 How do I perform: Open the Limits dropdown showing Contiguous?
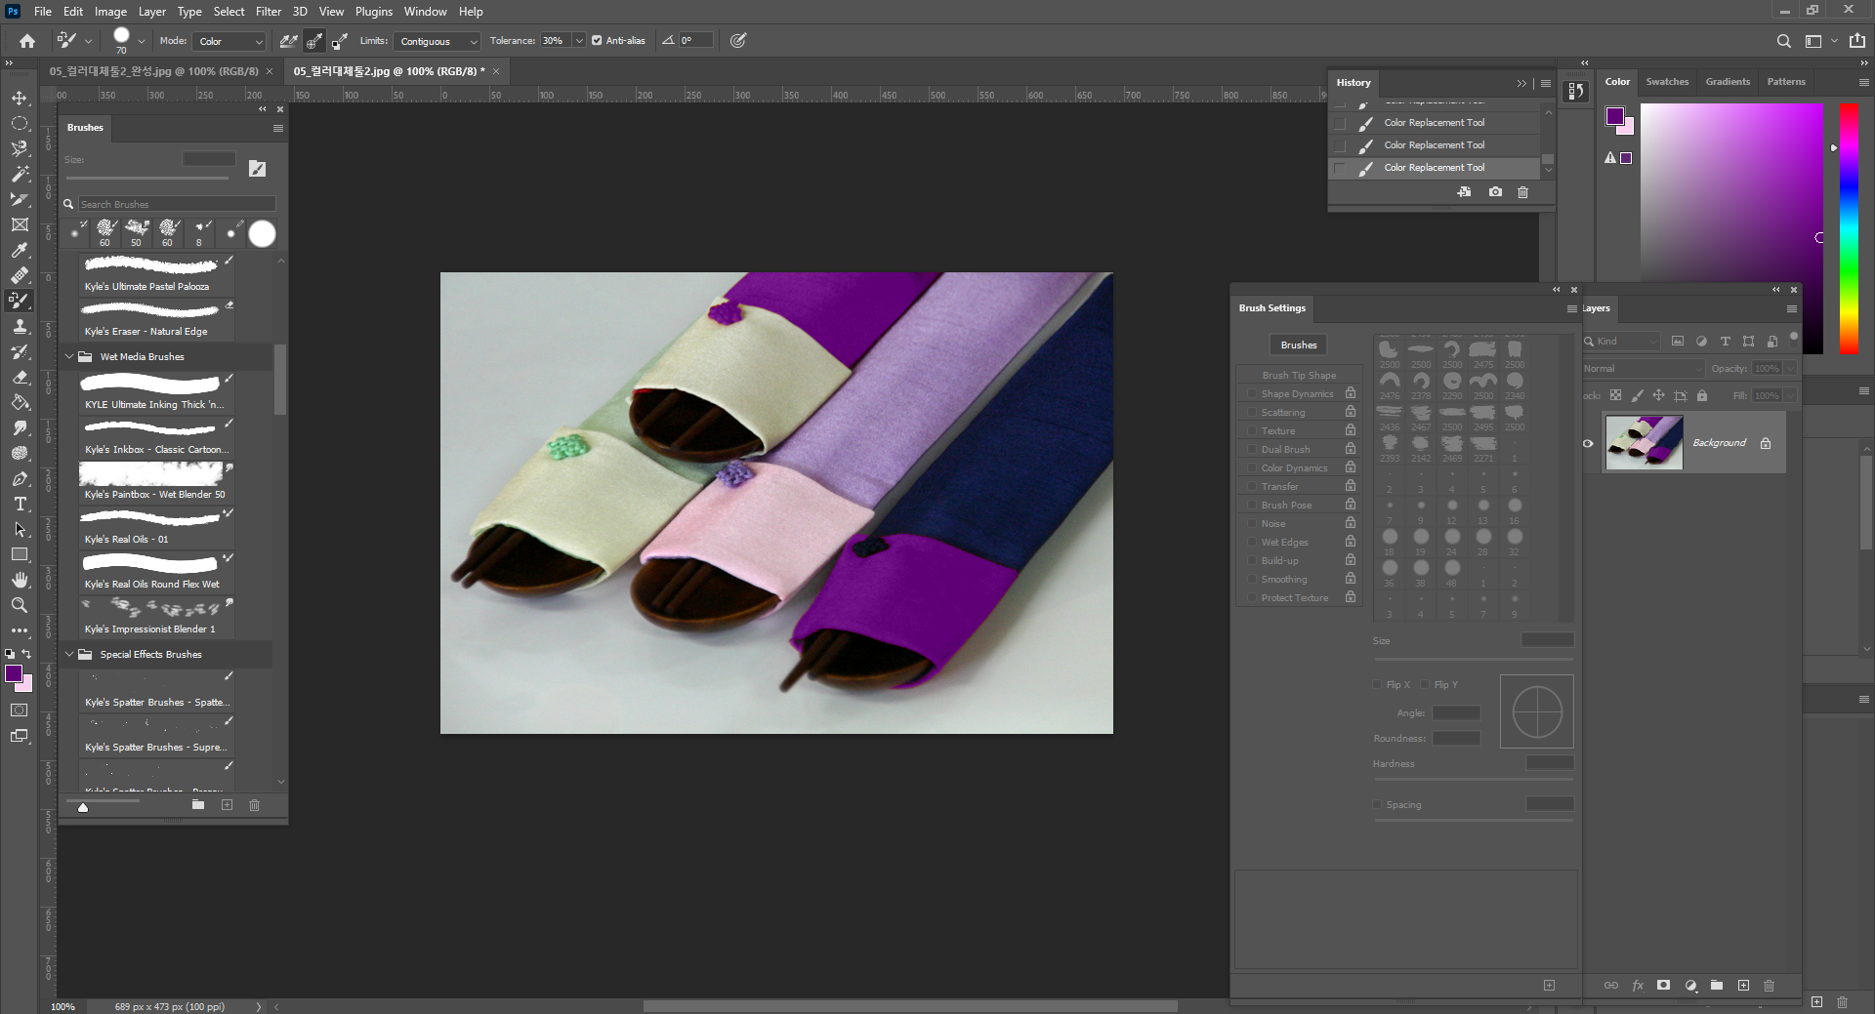coord(437,41)
